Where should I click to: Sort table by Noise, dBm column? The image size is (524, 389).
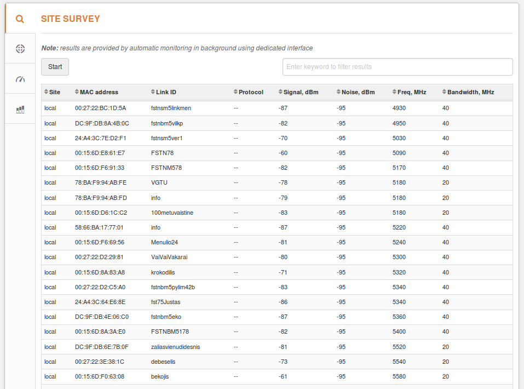(x=355, y=92)
